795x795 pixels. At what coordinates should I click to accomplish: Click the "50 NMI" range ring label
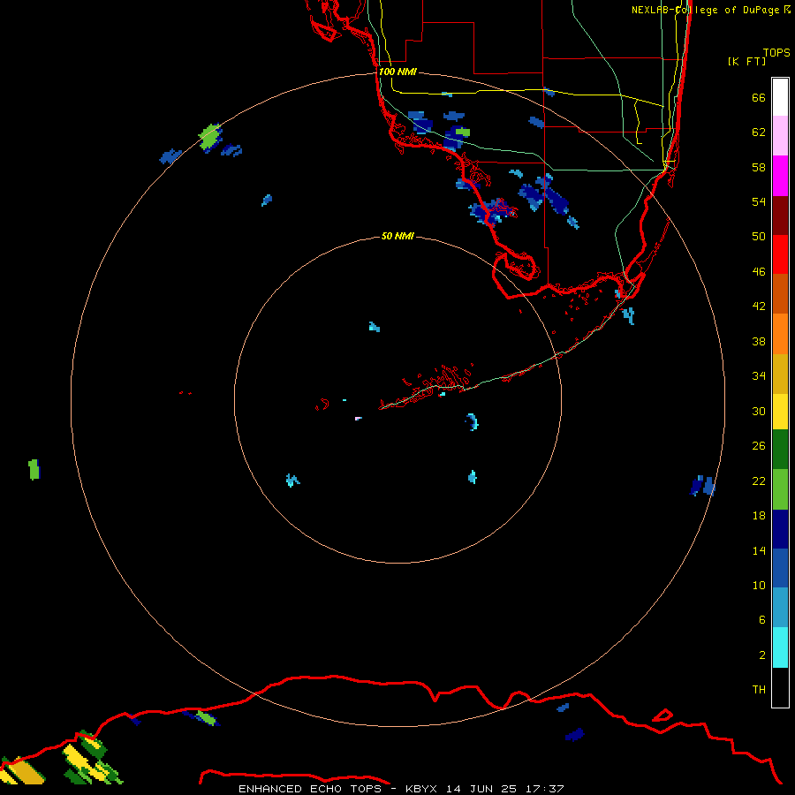[397, 236]
